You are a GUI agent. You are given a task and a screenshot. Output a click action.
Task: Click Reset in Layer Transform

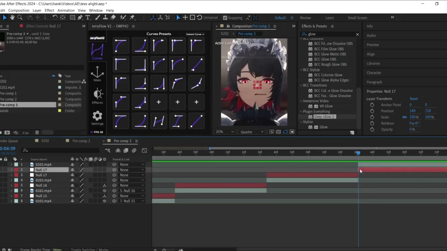(413, 99)
